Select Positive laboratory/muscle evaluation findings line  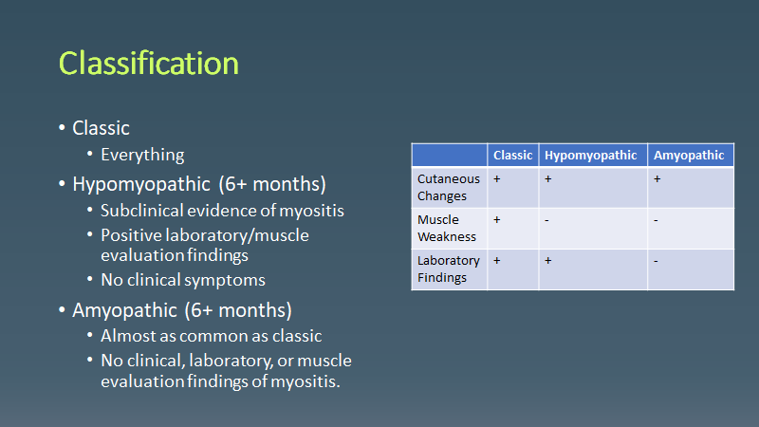tap(204, 245)
